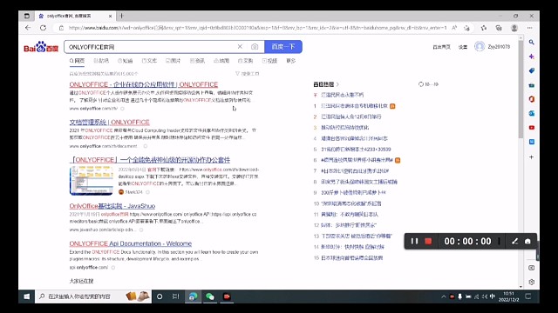Select the 地图 search tab
558x313 pixels.
point(221,61)
